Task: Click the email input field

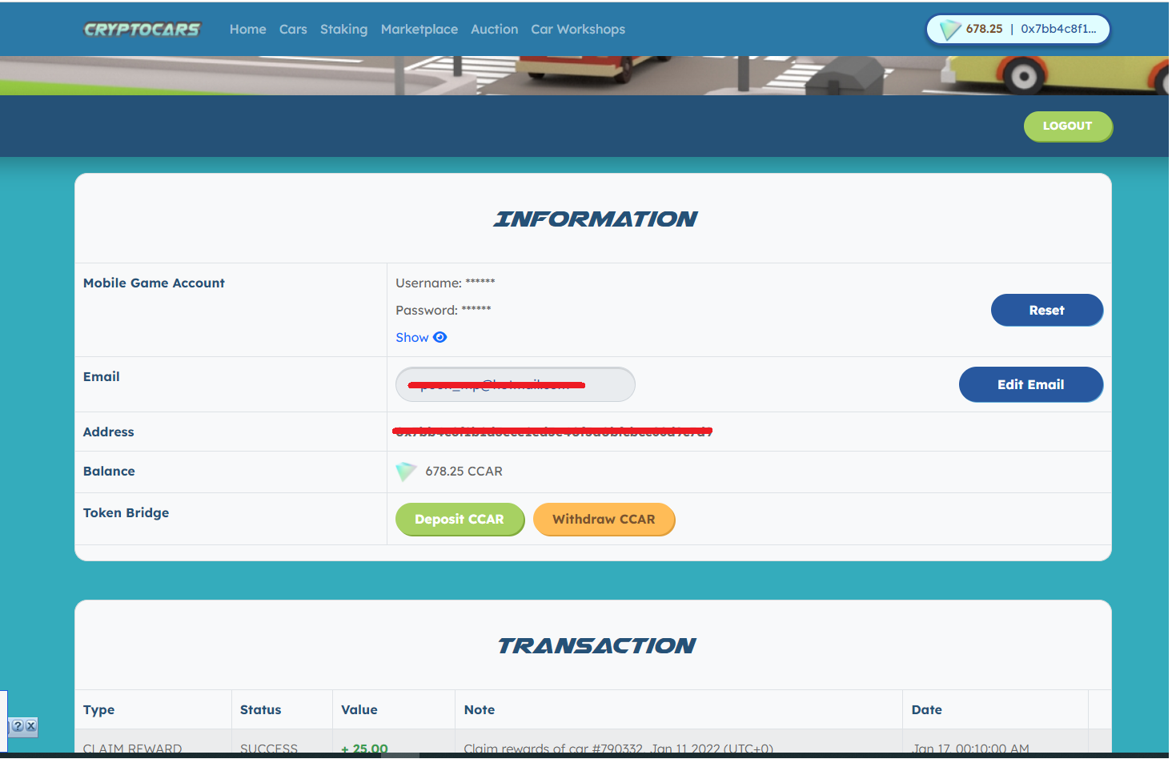Action: coord(515,384)
